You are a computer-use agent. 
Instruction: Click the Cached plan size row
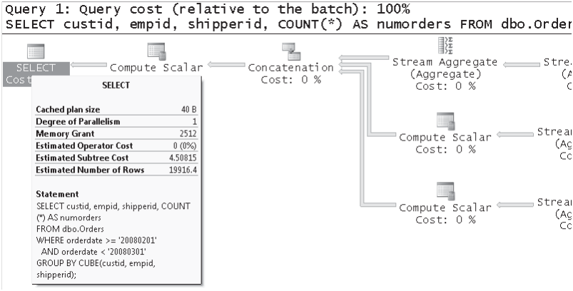(116, 110)
